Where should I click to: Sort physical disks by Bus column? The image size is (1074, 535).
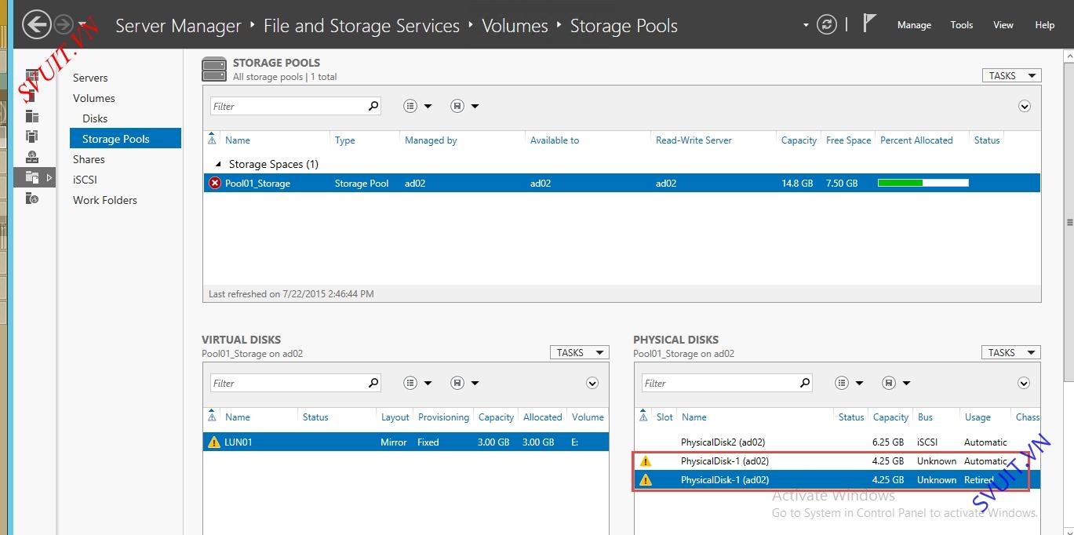tap(925, 417)
